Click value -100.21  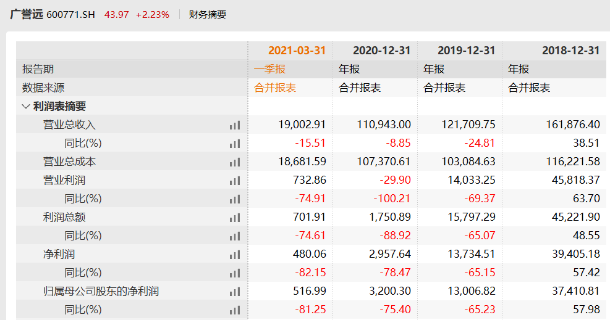pyautogui.click(x=392, y=199)
